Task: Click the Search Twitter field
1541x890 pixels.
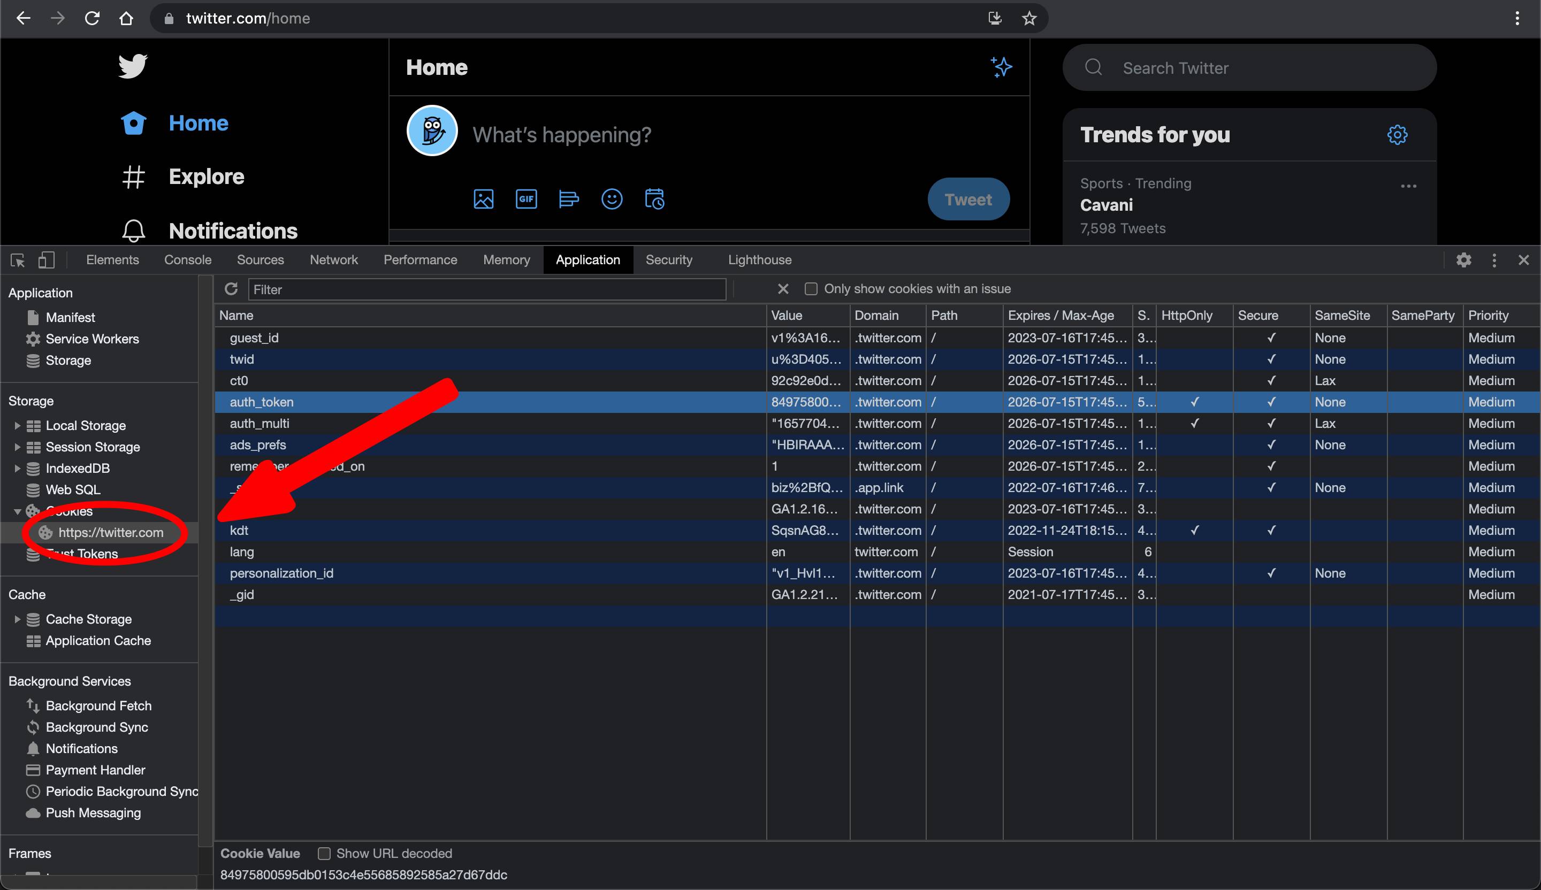Action: pyautogui.click(x=1249, y=68)
